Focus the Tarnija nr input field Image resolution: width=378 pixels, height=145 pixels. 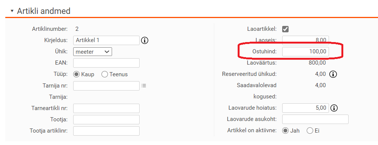(106, 86)
